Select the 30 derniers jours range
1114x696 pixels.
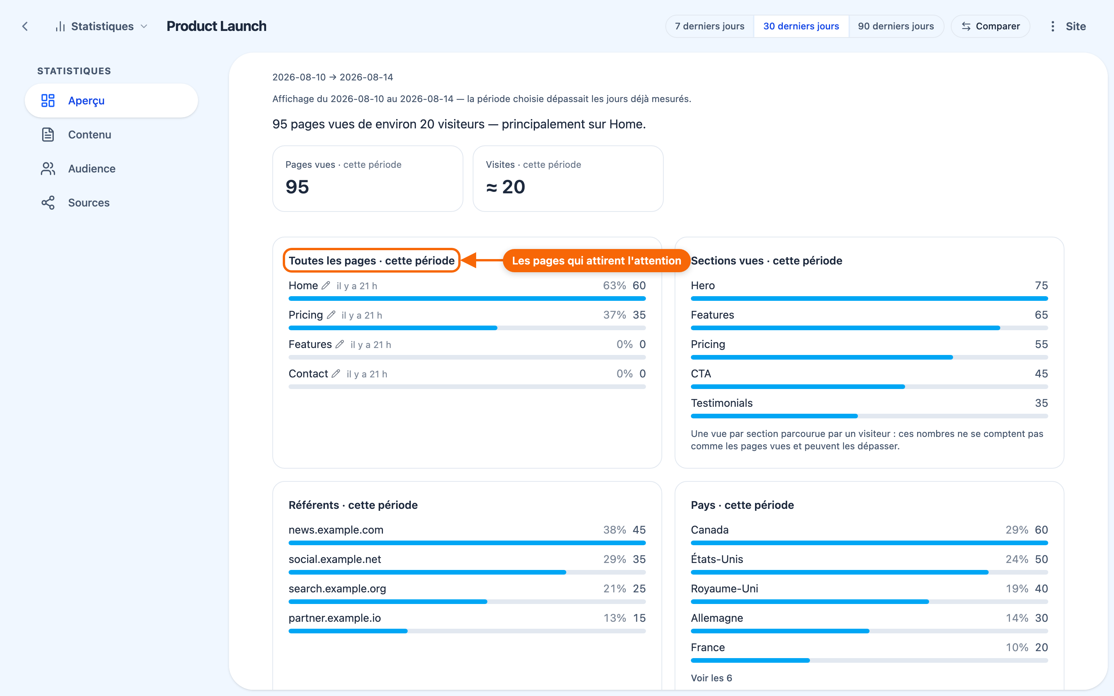tap(801, 26)
